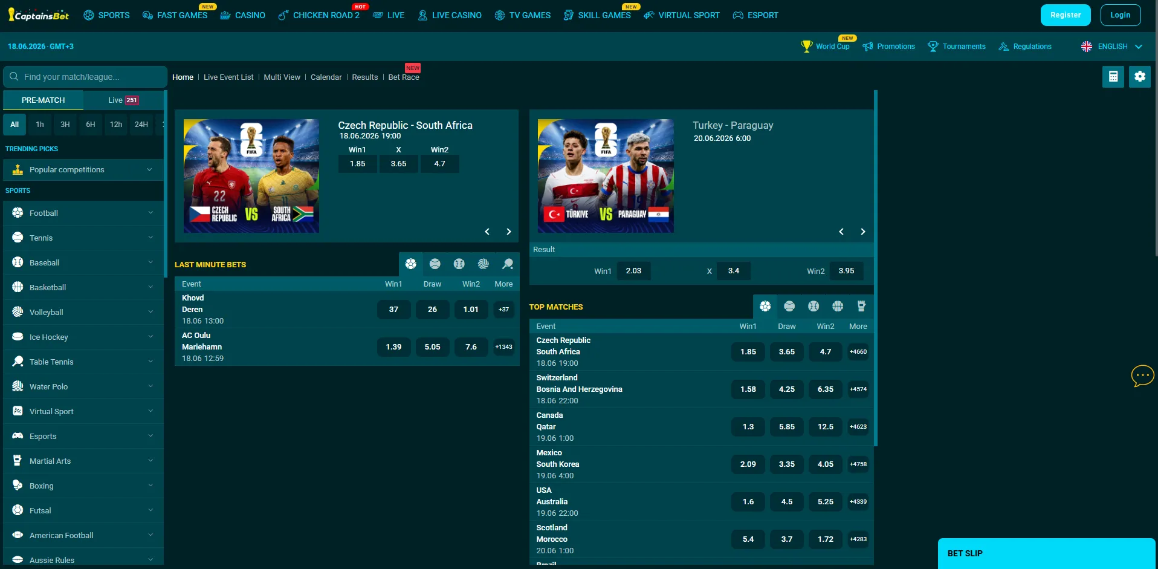Open the Tournaments link
Screen dimensions: 1158x569
[957, 47]
